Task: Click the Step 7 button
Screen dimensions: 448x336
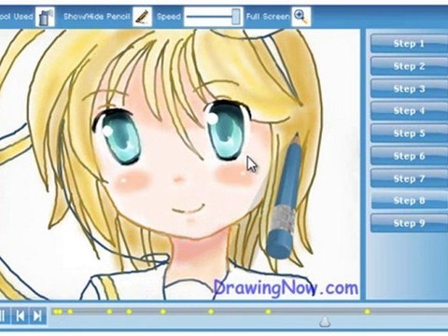Action: (x=409, y=178)
